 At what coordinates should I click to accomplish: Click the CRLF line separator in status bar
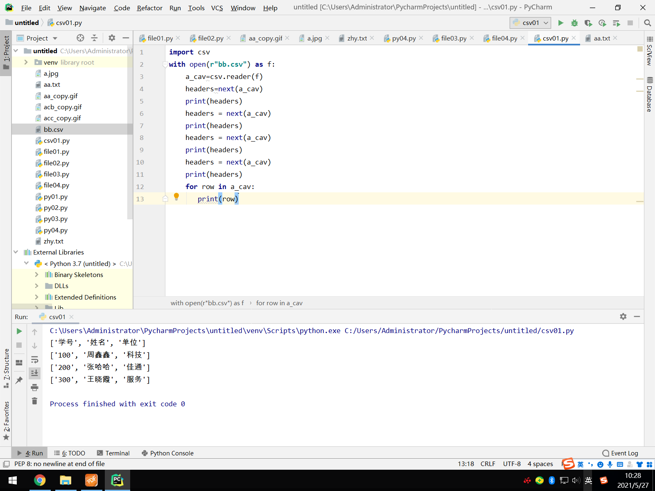coord(488,464)
